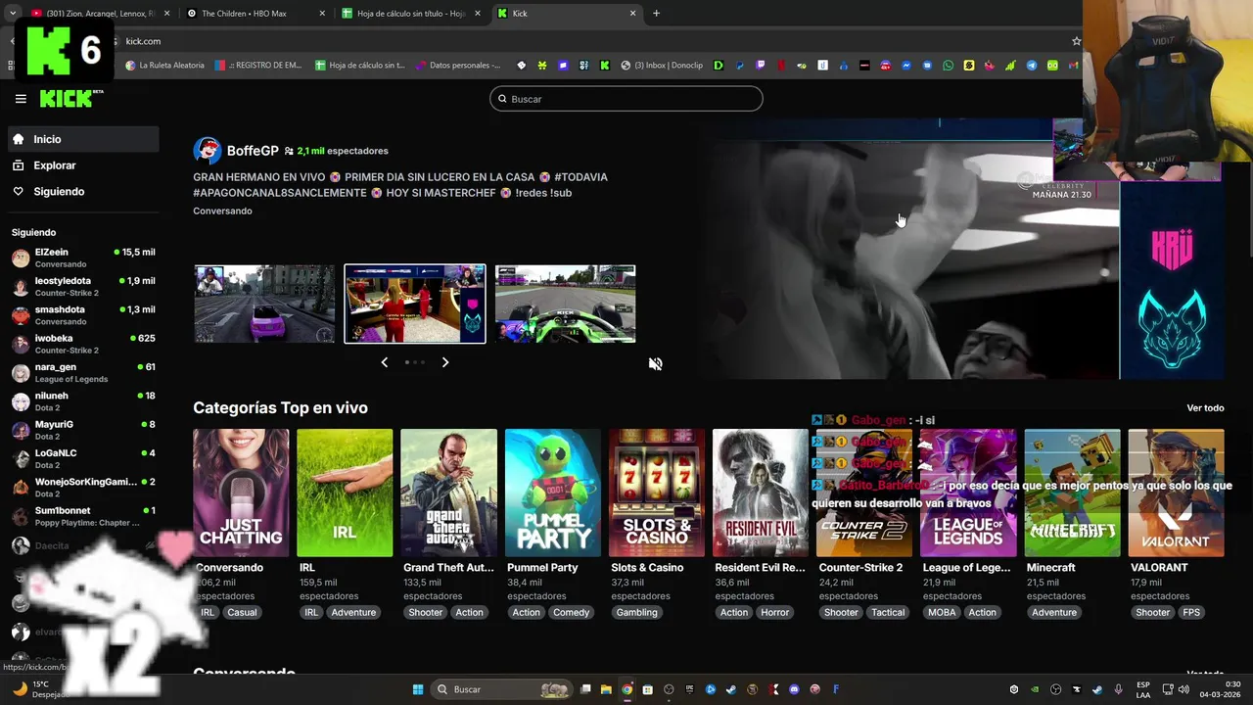Switch to the Hoja de cálculo sin título tab

coord(411,14)
